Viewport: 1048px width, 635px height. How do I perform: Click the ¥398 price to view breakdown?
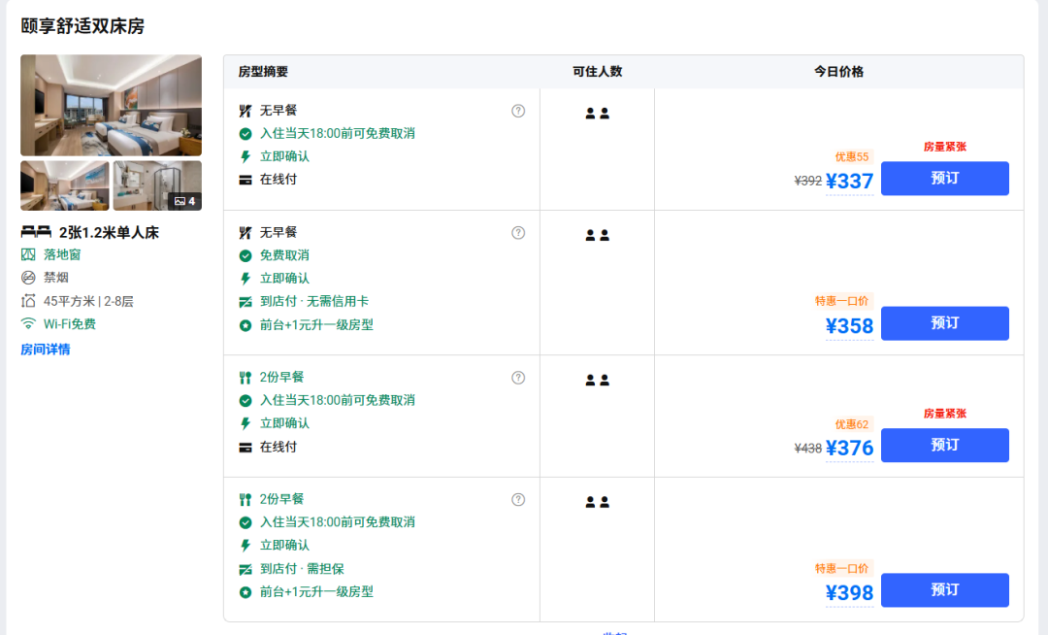849,593
